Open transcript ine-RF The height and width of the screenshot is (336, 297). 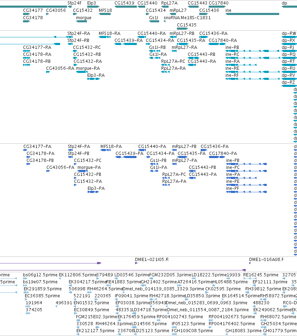click(x=232, y=75)
